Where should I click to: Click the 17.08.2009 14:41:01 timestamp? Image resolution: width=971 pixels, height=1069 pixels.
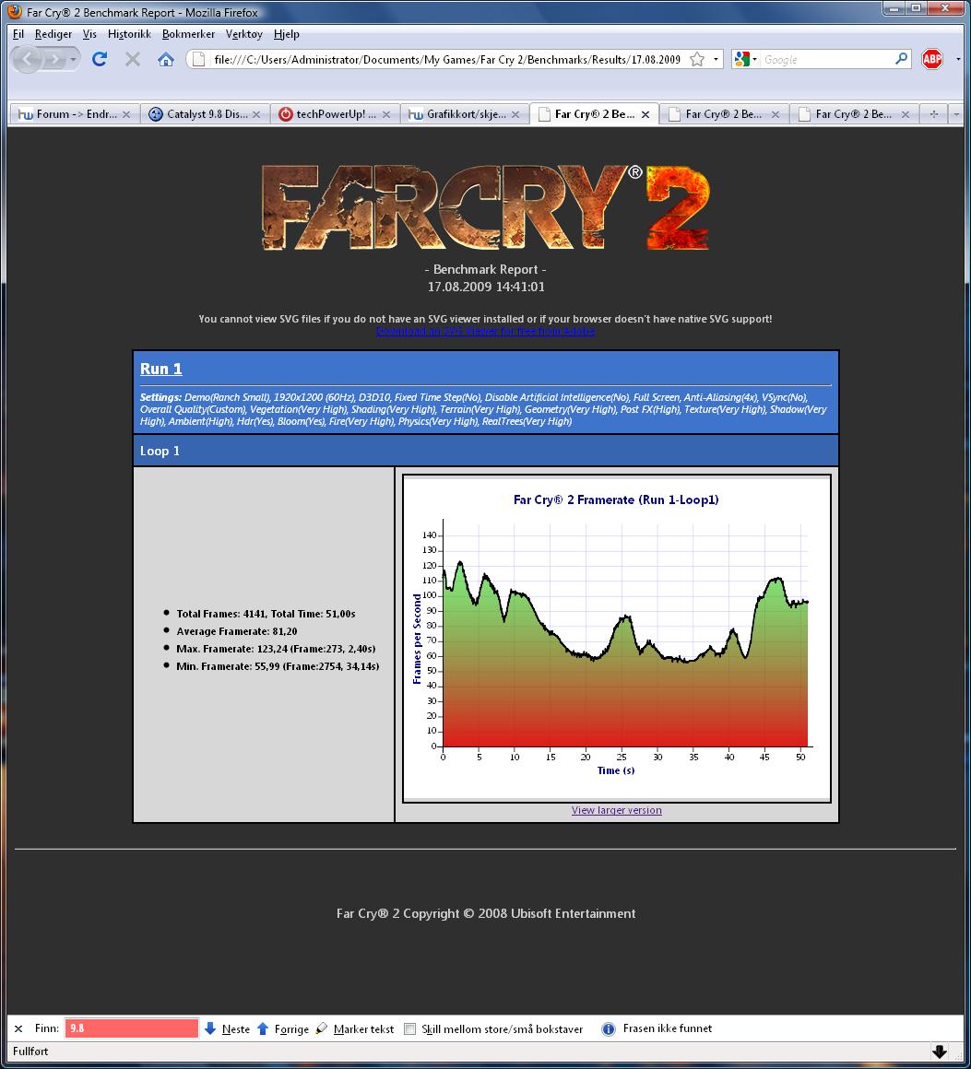[x=486, y=287]
